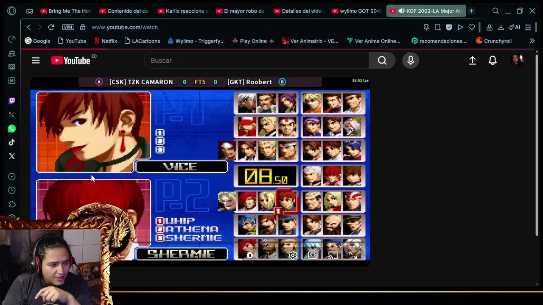Click the pin icon in the address bar
This screenshot has width=543, height=305.
tap(426, 27)
